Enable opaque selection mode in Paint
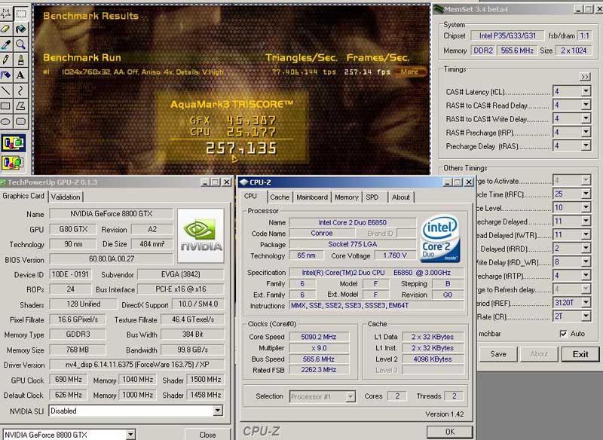 (x=14, y=143)
